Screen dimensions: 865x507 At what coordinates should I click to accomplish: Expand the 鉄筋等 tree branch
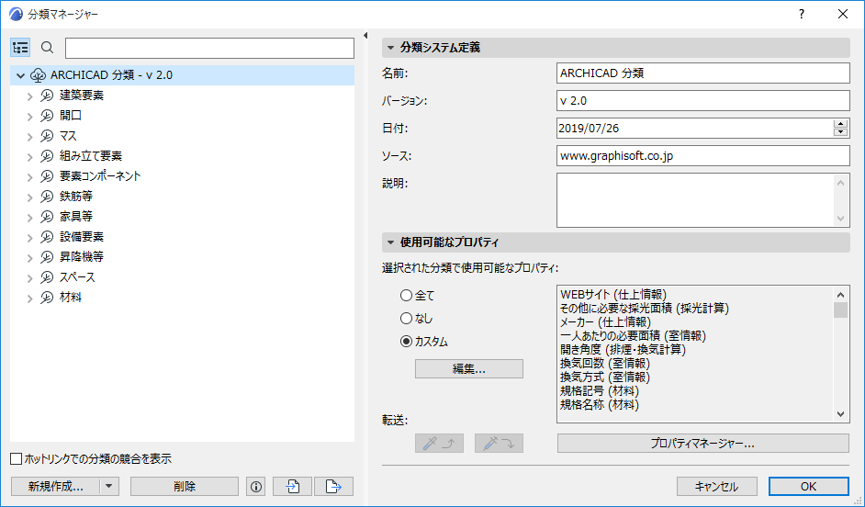pos(30,197)
